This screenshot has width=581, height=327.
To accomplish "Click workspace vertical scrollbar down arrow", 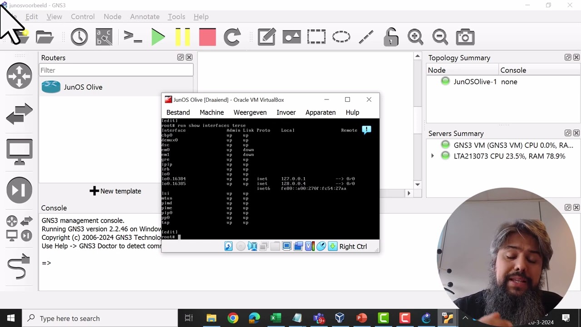I will (418, 184).
